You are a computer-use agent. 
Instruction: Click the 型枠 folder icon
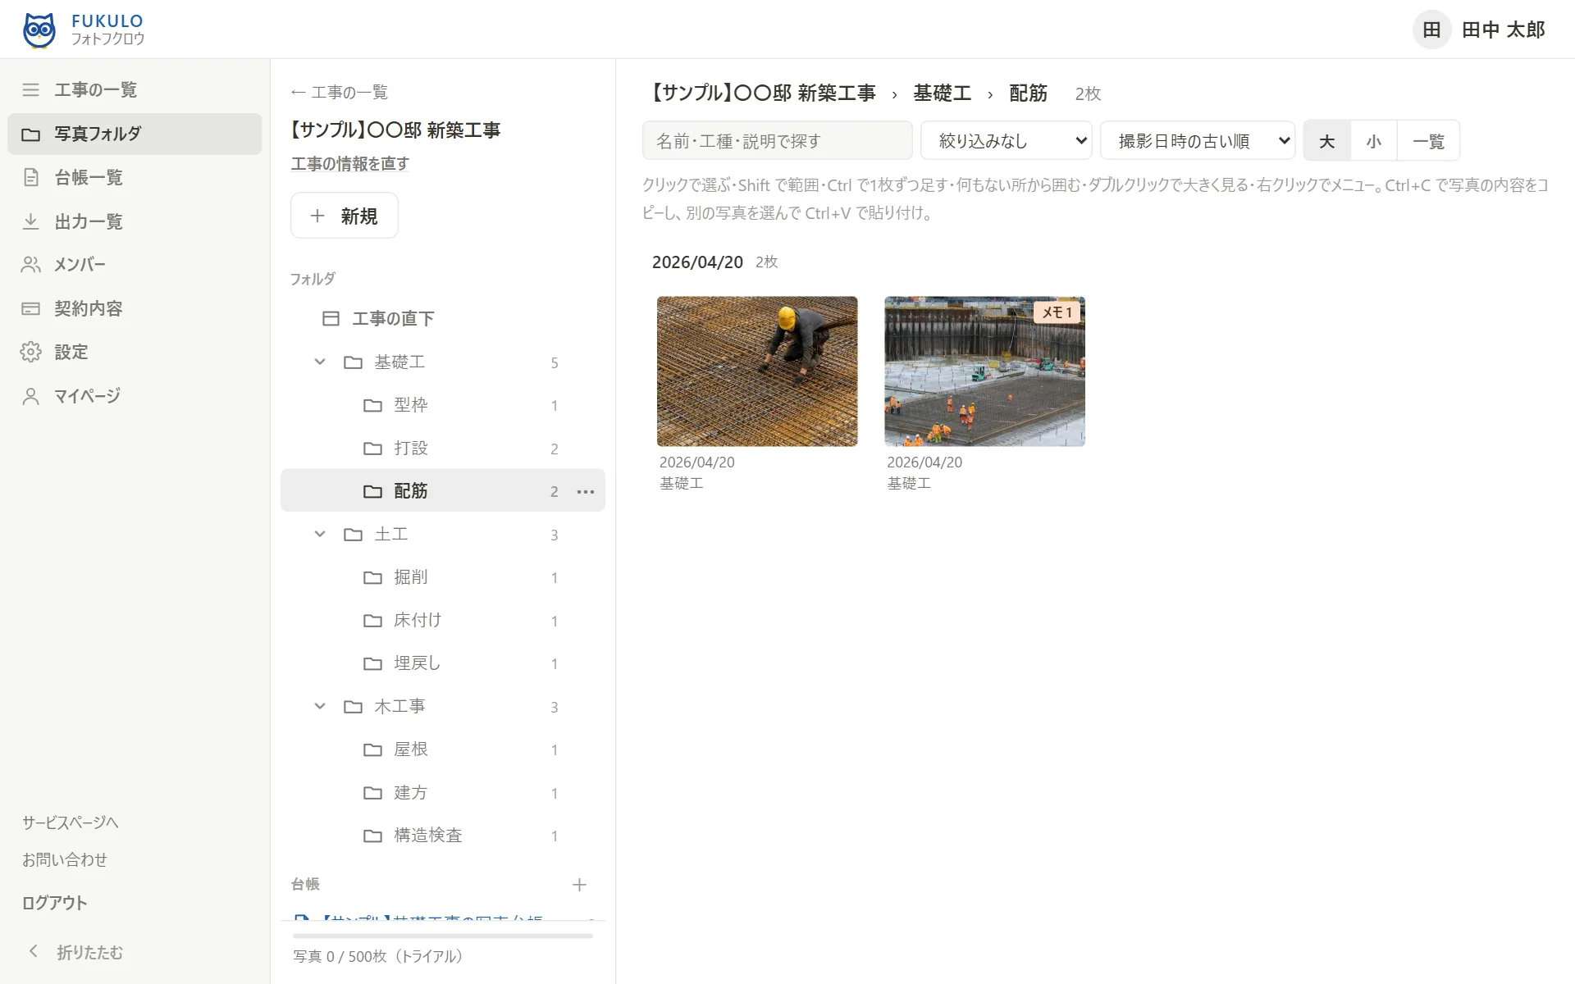pyautogui.click(x=372, y=405)
